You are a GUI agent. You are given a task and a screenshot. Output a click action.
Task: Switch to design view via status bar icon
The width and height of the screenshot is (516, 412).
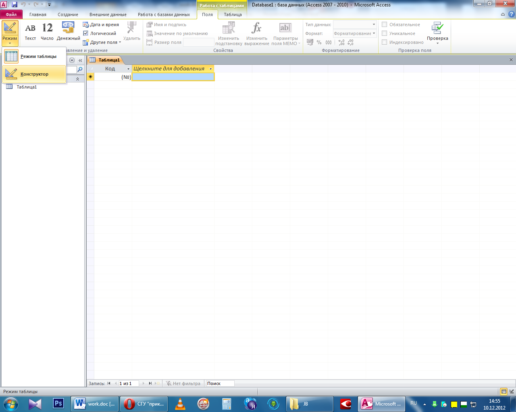[x=512, y=391]
